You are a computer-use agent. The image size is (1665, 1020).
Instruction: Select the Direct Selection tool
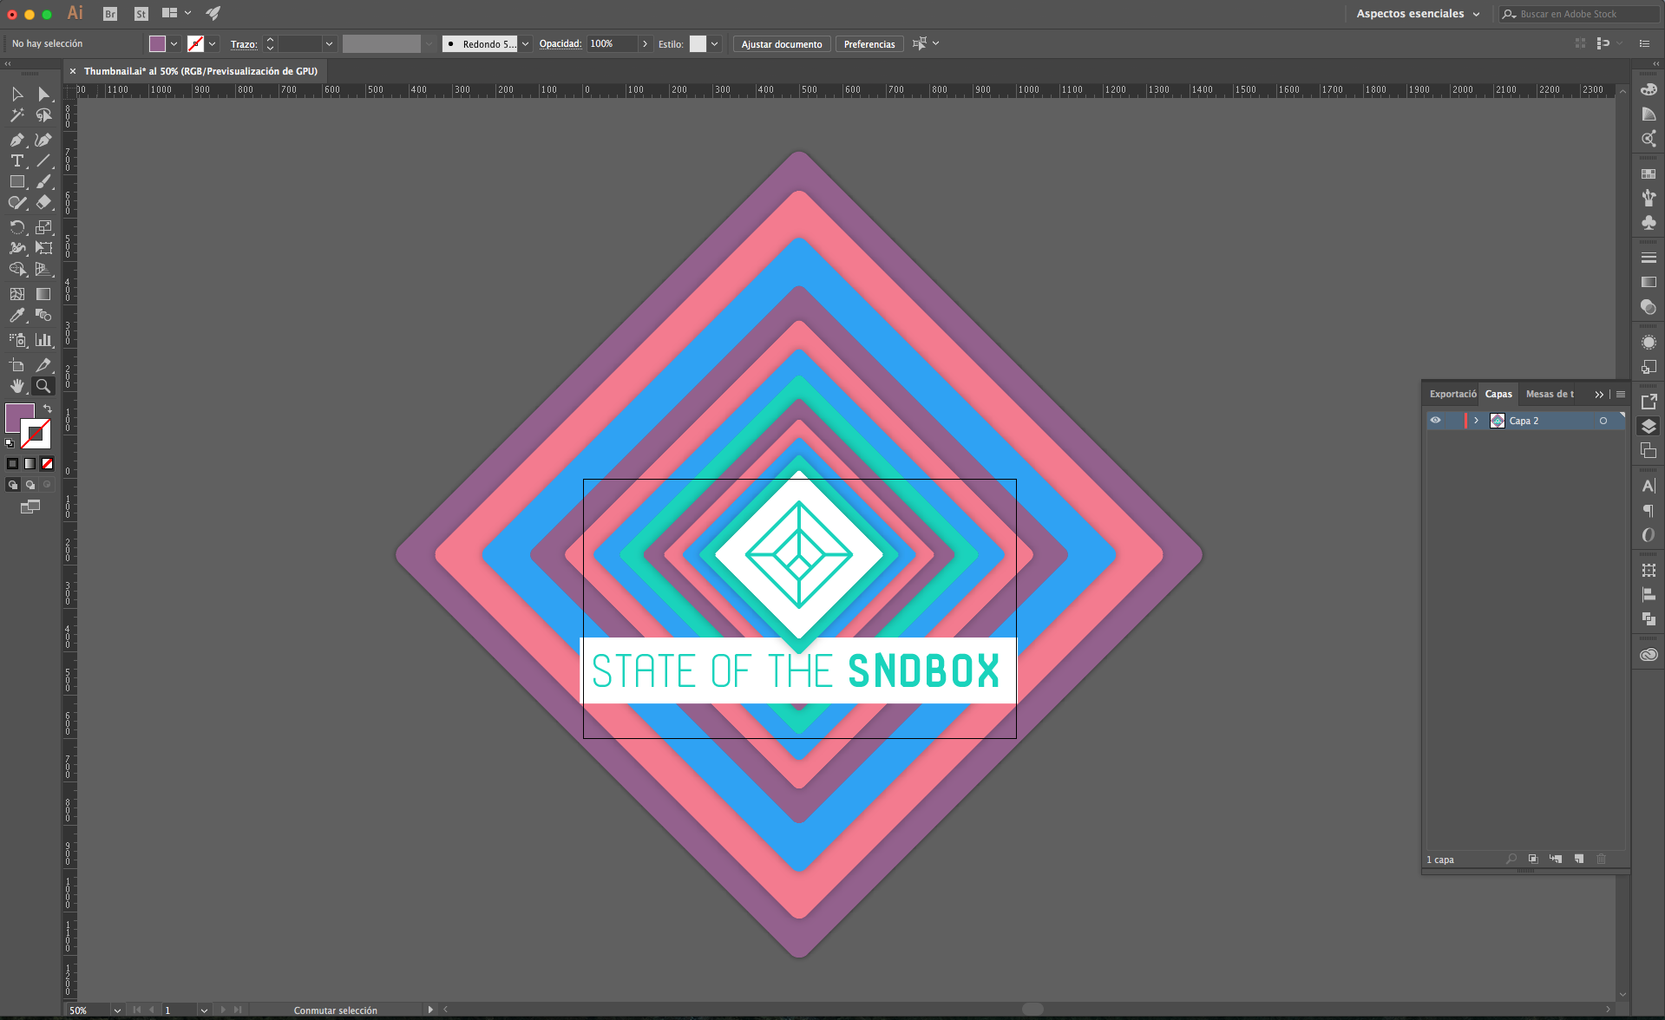pos(43,94)
